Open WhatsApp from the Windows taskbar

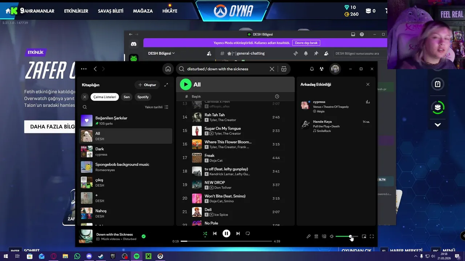click(77, 256)
